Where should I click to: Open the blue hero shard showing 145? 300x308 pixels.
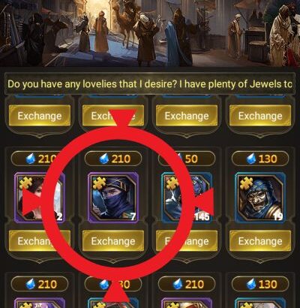(187, 198)
